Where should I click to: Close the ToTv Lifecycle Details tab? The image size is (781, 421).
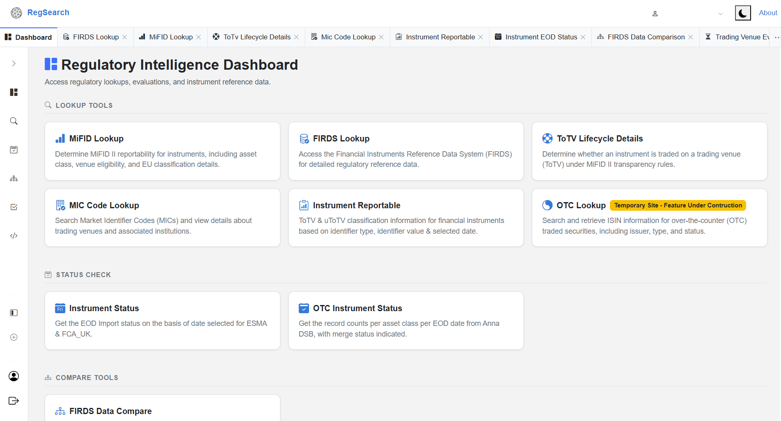click(x=296, y=37)
